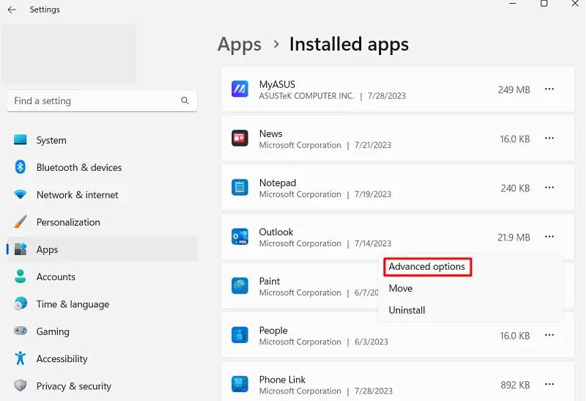Click the People app icon

[x=240, y=335]
